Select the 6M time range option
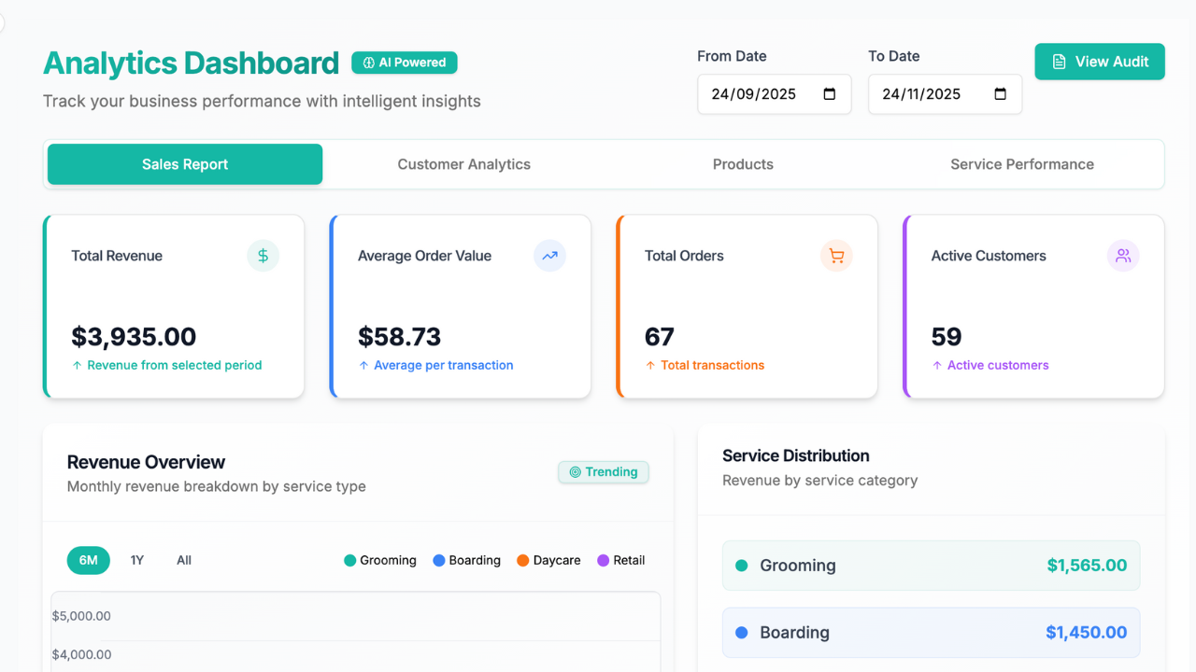Viewport: 1196px width, 672px height. 88,560
